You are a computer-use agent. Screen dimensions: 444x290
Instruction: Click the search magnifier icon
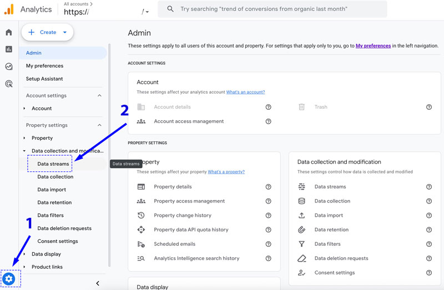[x=170, y=9]
